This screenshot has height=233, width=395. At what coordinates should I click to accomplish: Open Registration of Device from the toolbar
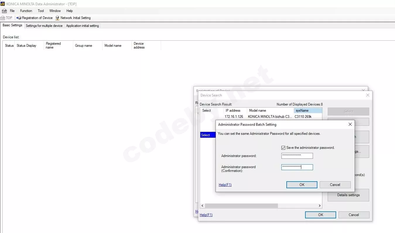[35, 18]
